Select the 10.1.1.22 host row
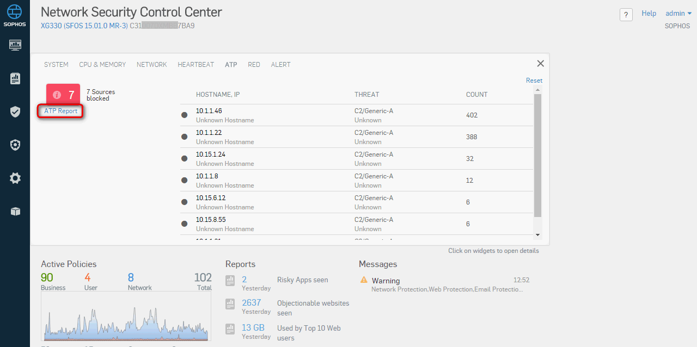697x347 pixels. tap(357, 137)
